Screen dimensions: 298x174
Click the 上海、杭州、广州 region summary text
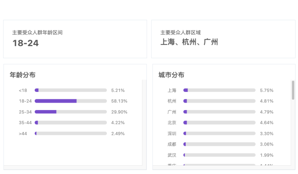click(189, 42)
